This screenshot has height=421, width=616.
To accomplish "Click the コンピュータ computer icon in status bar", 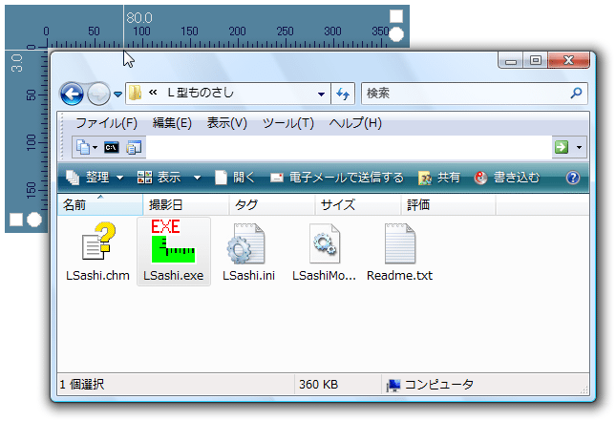I will coord(393,385).
